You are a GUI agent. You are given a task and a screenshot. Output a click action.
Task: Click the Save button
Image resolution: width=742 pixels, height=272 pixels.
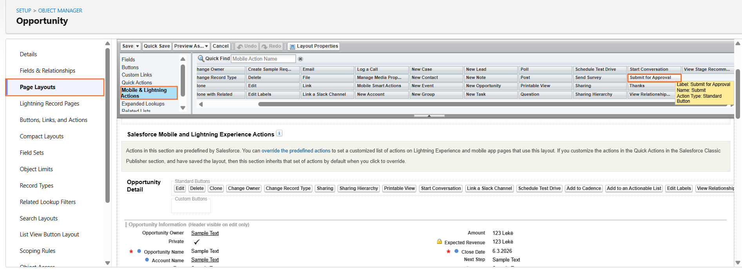128,46
